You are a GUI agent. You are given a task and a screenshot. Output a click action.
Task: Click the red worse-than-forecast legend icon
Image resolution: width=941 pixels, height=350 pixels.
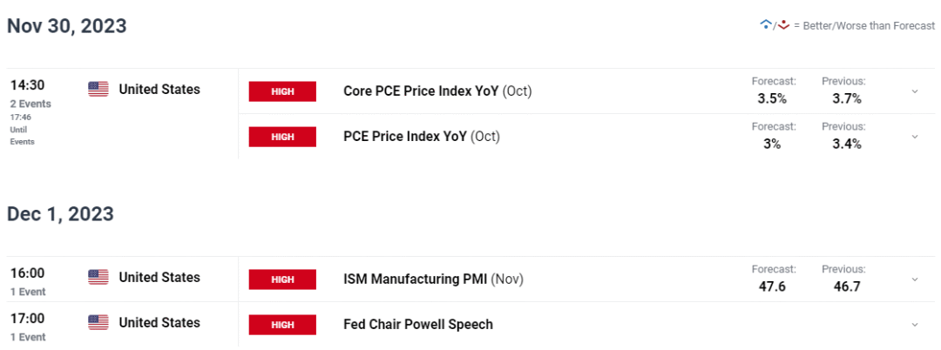pyautogui.click(x=783, y=25)
